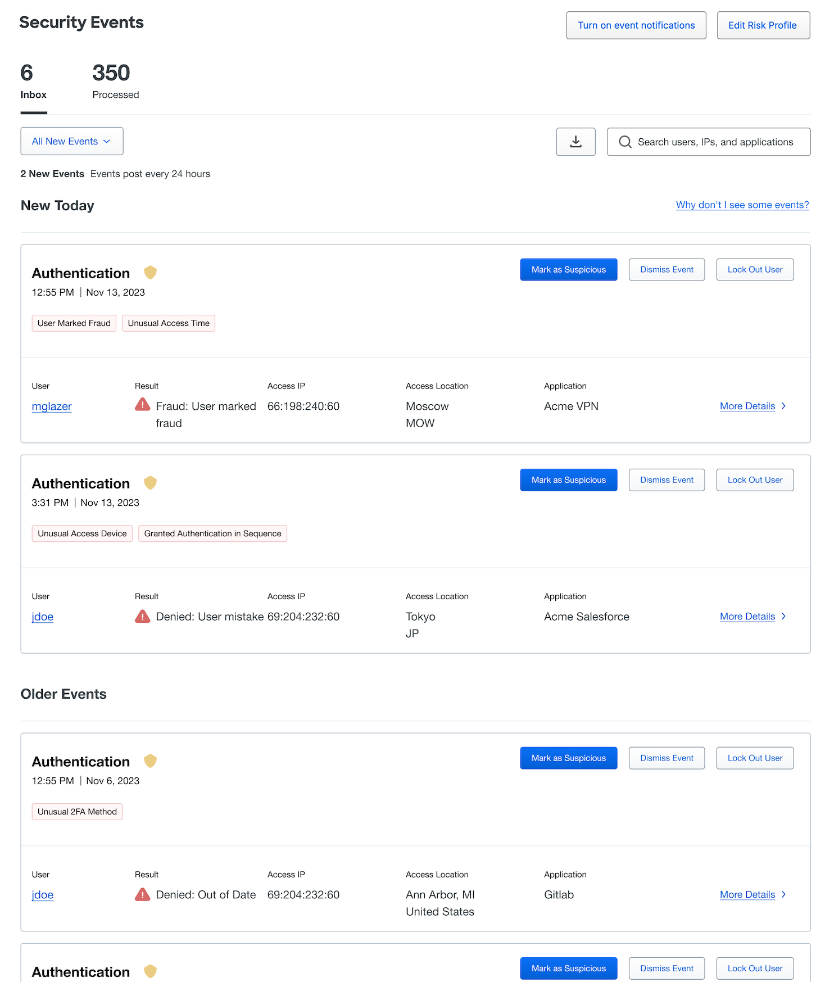
Task: Click Turn on event notifications
Action: coord(636,25)
